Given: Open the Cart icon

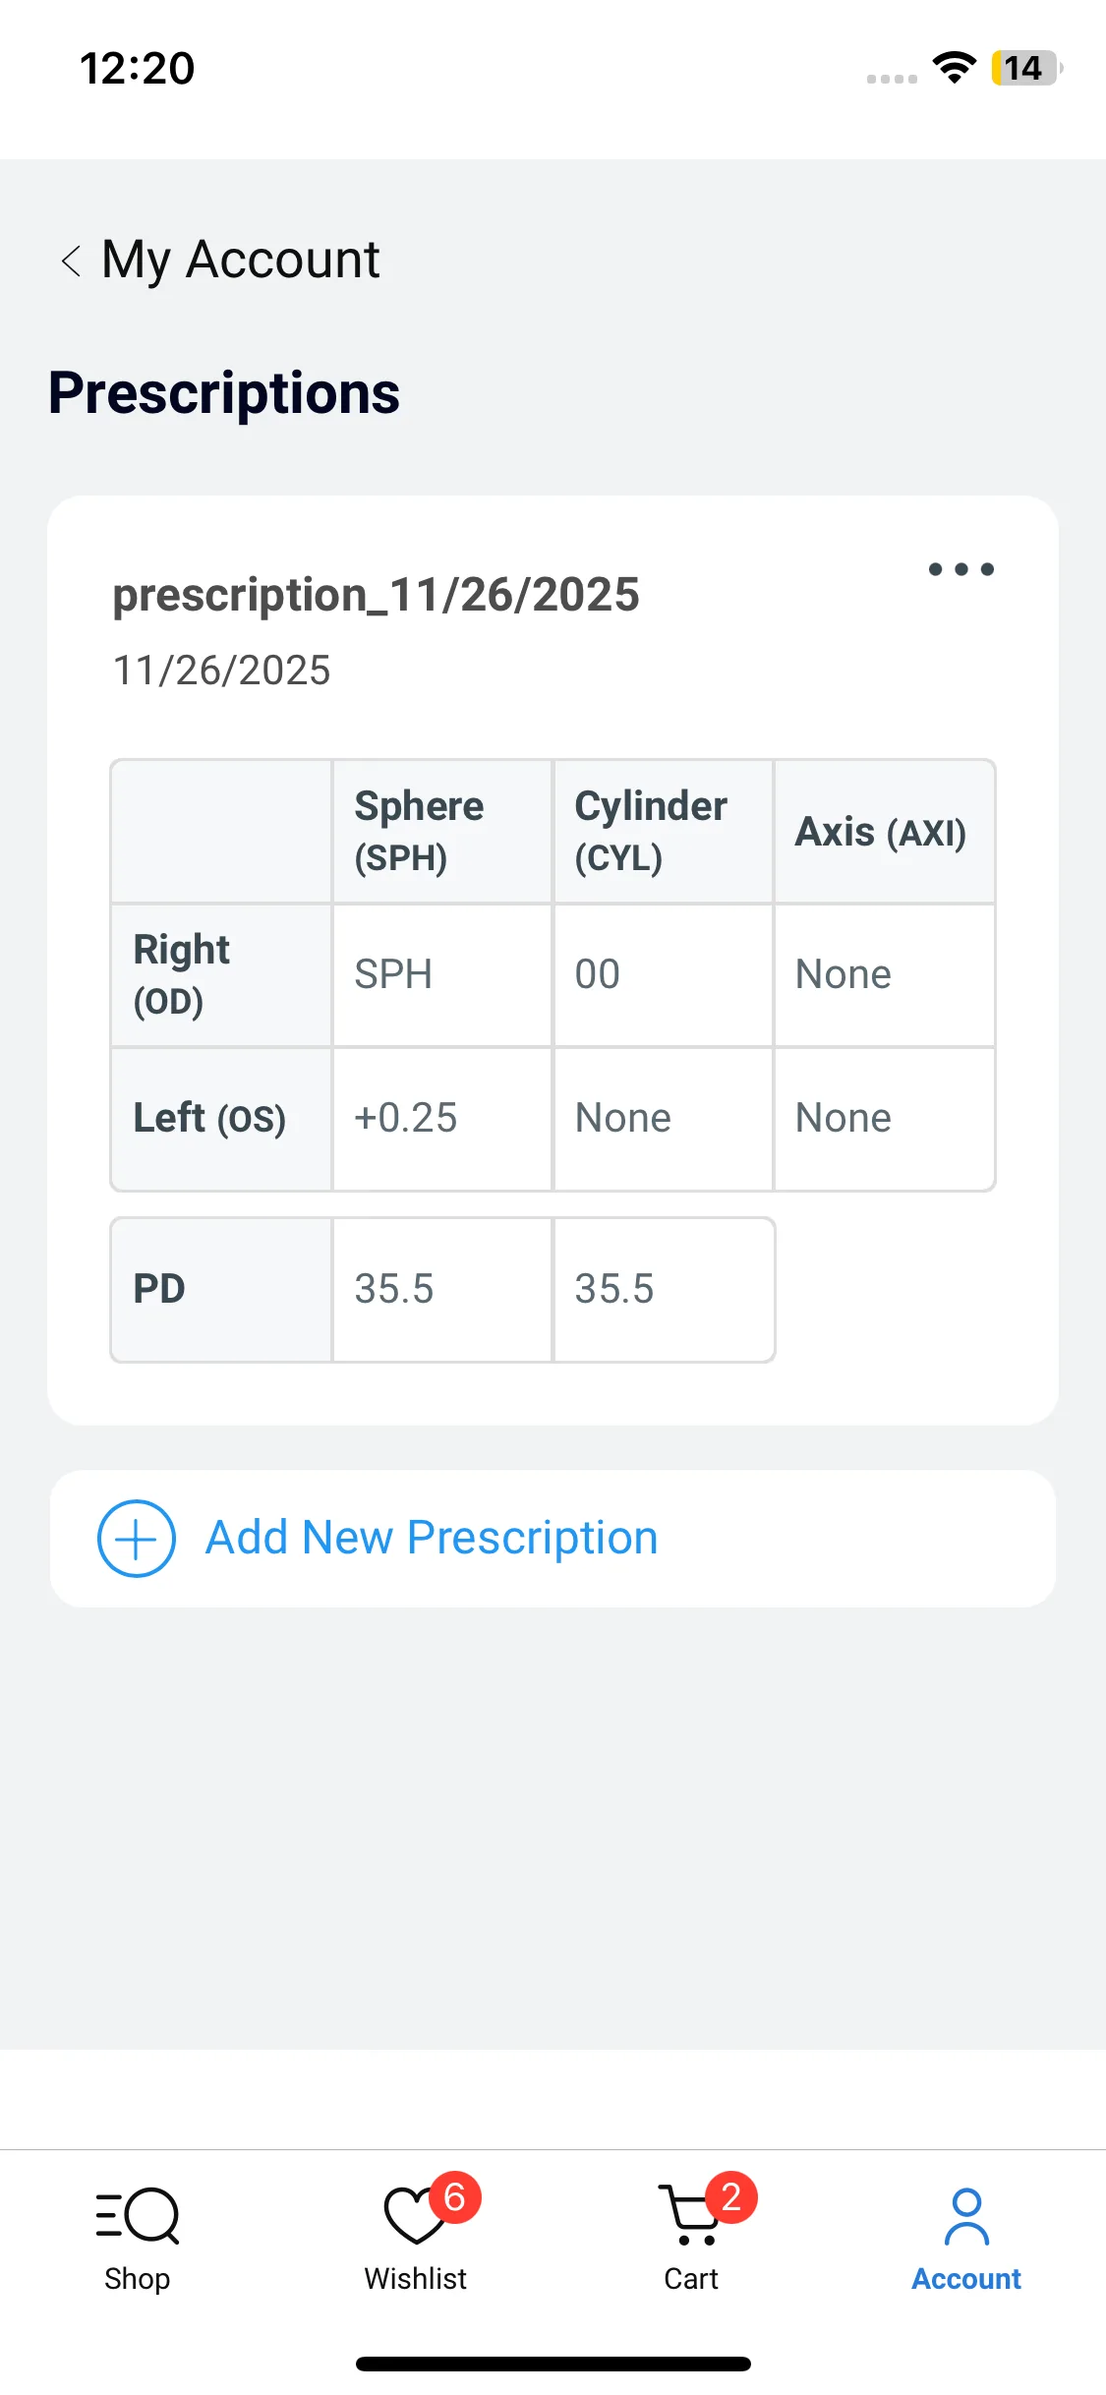Looking at the screenshot, I should point(690,2216).
